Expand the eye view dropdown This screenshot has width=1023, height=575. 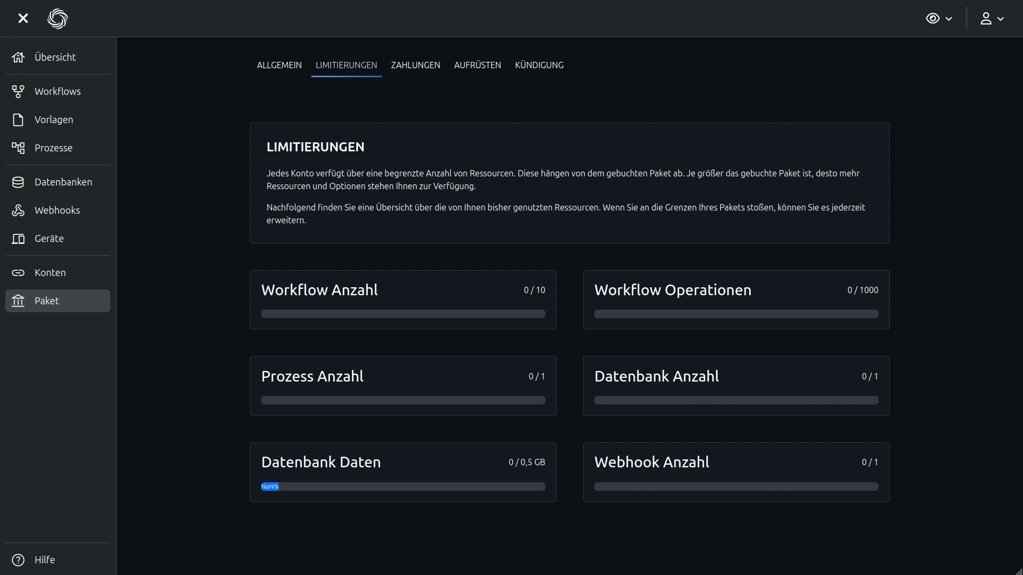(x=939, y=19)
